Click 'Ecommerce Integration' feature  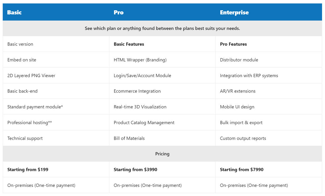pyautogui.click(x=137, y=91)
